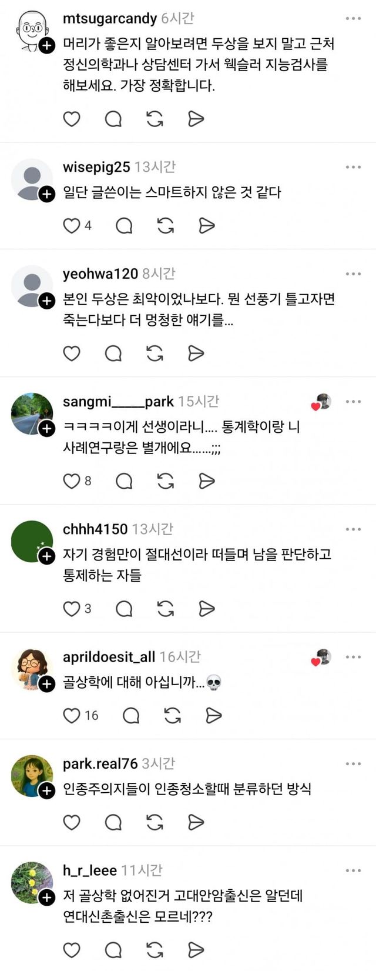This screenshot has height=971, width=376.
Task: Follow wisepig25 using plus badge
Action: pyautogui.click(x=47, y=193)
